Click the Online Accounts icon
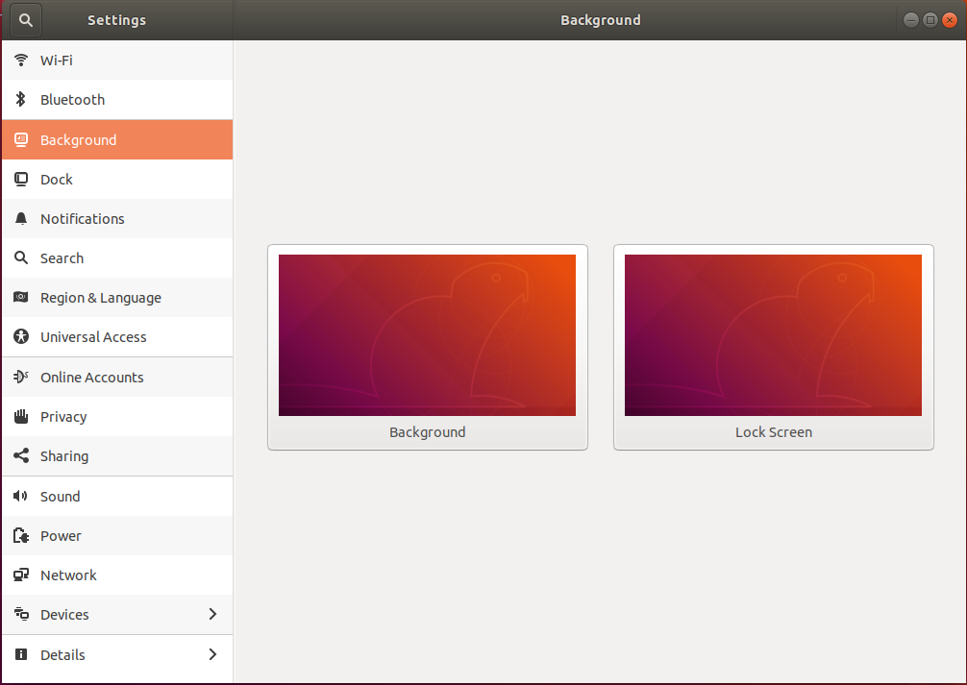 tap(21, 377)
